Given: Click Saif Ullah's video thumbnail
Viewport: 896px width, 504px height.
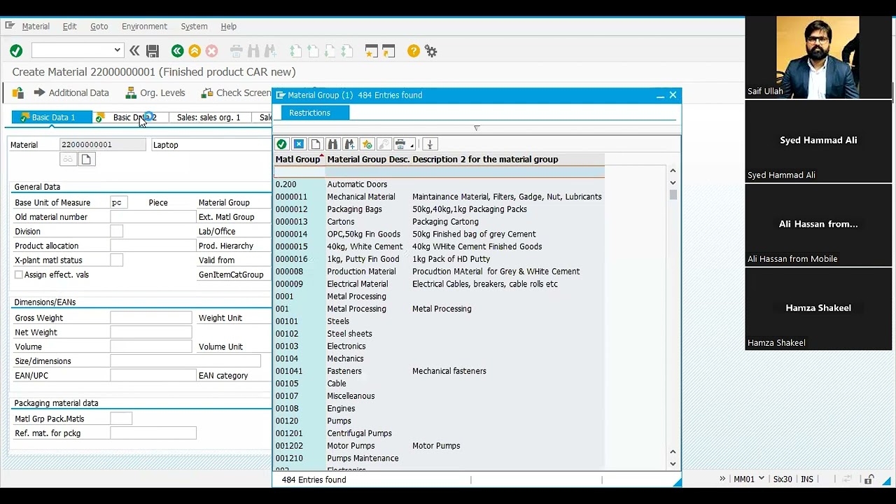Looking at the screenshot, I should [x=818, y=57].
